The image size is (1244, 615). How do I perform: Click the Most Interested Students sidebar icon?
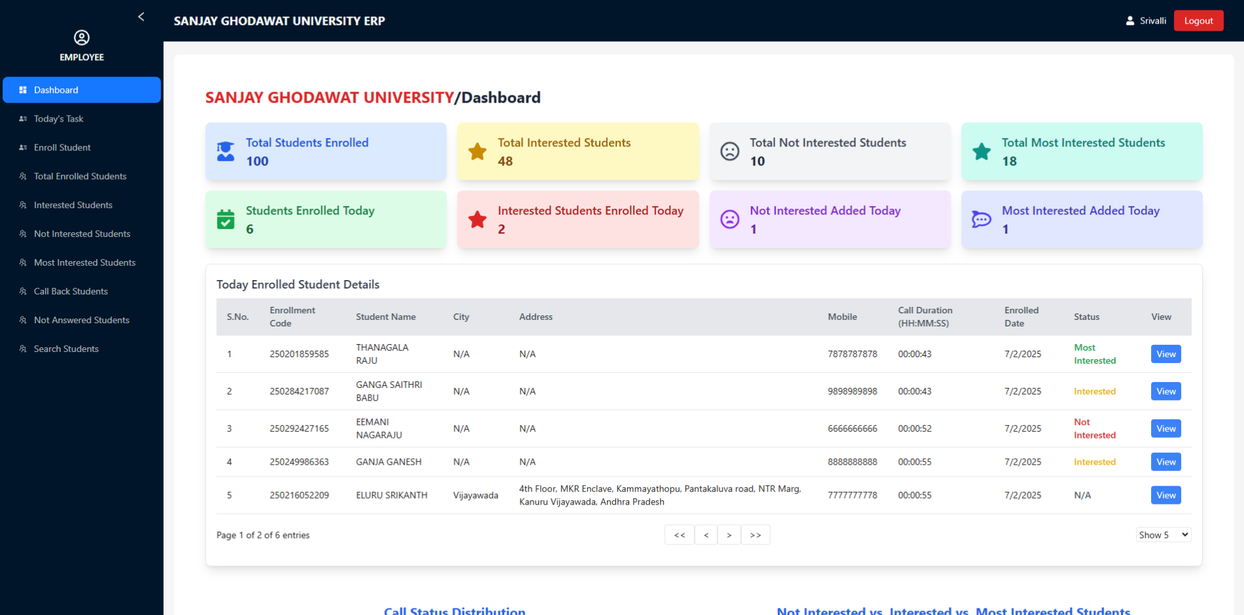(x=23, y=262)
